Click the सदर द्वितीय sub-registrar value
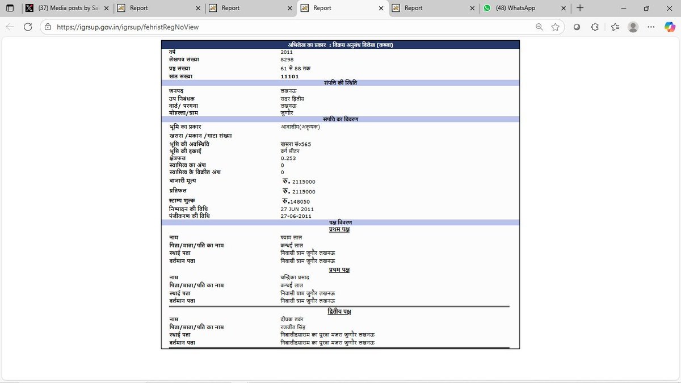Viewport: 681px width, 383px height. point(293,98)
